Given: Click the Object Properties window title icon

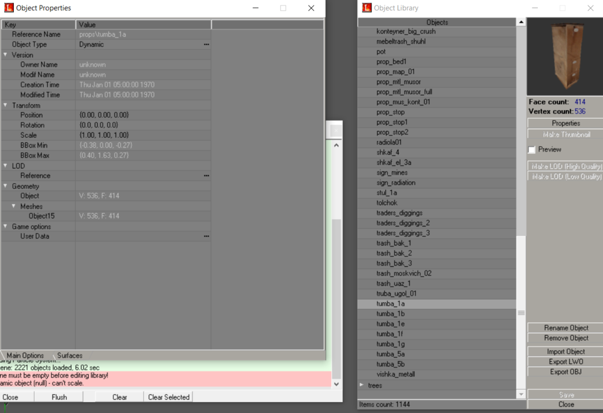Looking at the screenshot, I should pos(9,8).
